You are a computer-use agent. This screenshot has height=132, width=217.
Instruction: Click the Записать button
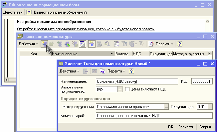pos(186,127)
